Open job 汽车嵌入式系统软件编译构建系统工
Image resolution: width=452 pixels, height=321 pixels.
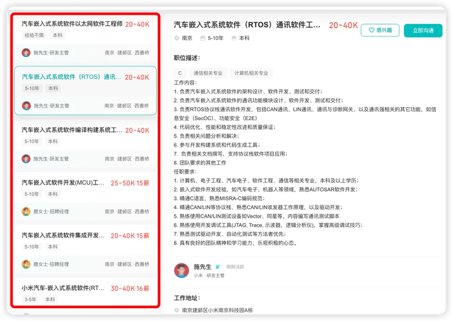coord(72,130)
